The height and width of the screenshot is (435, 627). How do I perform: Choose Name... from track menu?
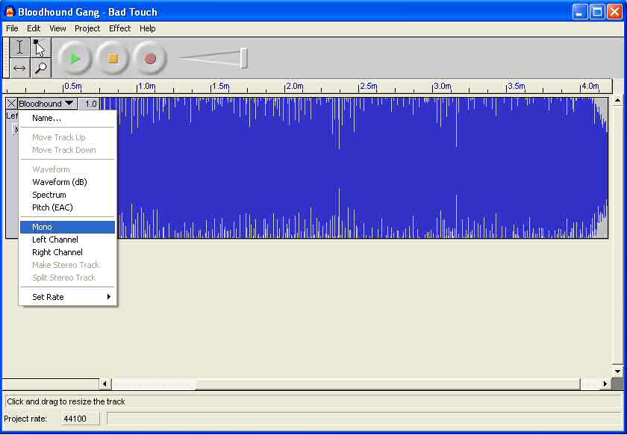pos(68,118)
